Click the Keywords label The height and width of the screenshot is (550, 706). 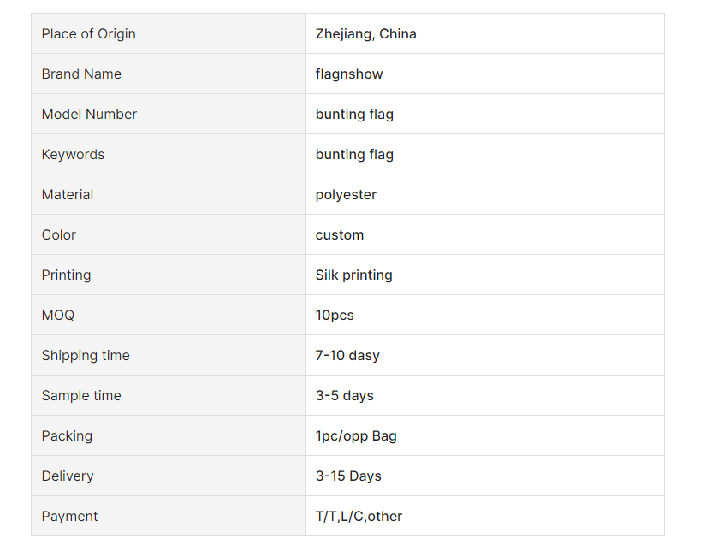[73, 154]
